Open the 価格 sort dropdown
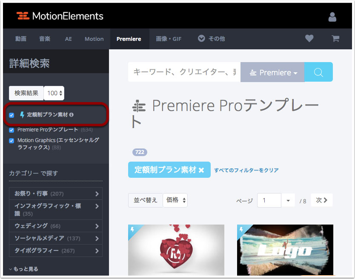The image size is (355, 279). (x=175, y=200)
